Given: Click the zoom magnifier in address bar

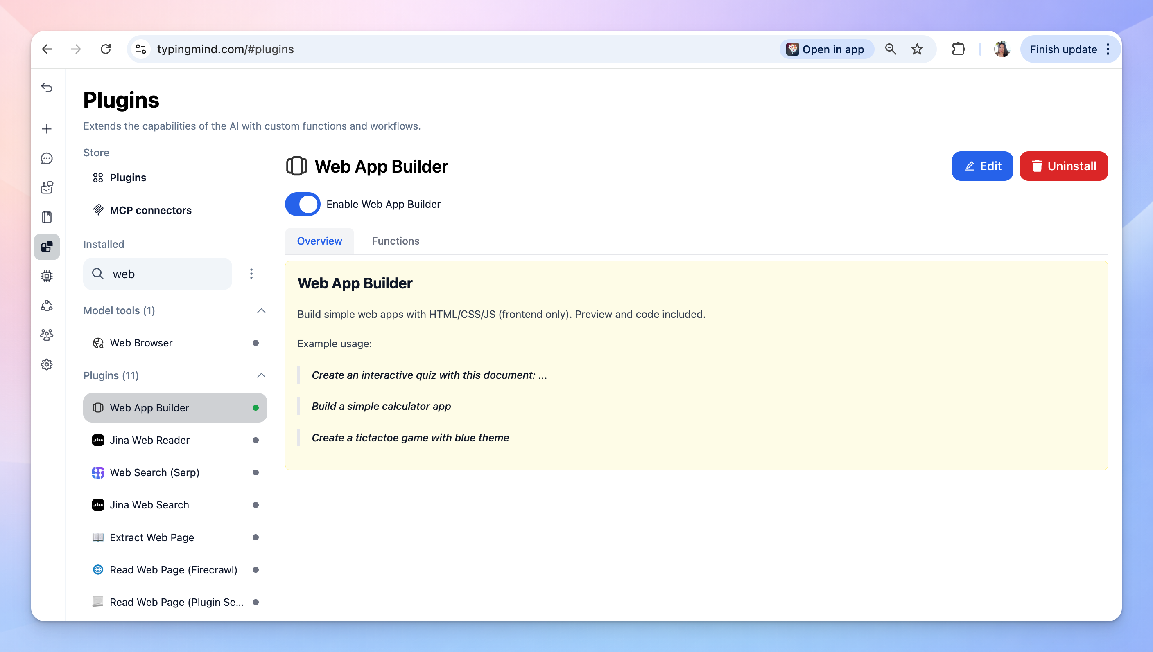Looking at the screenshot, I should (x=891, y=49).
